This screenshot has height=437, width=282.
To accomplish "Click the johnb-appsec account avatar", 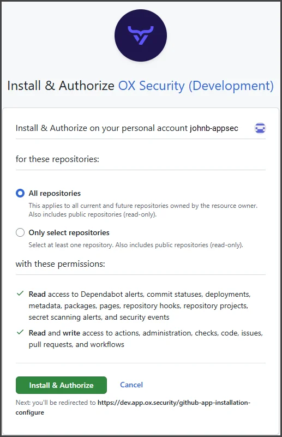I will pos(260,128).
